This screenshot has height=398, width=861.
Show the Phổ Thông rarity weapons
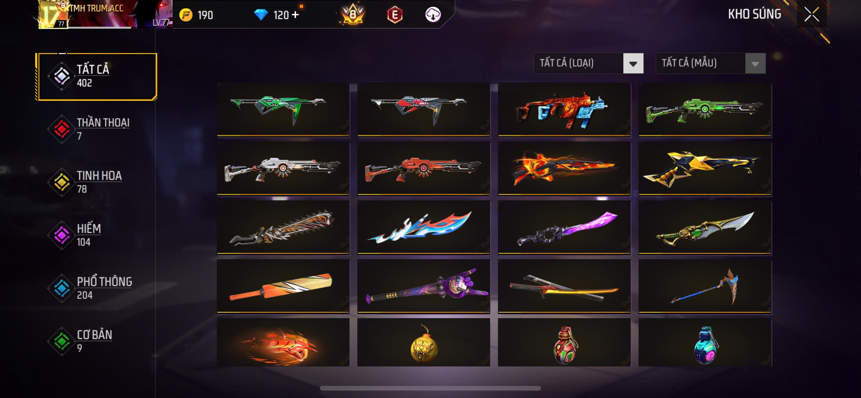(x=97, y=288)
